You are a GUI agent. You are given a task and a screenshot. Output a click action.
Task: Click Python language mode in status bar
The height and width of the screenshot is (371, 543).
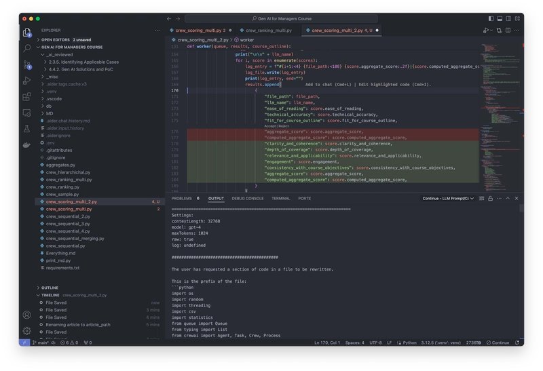pos(409,343)
